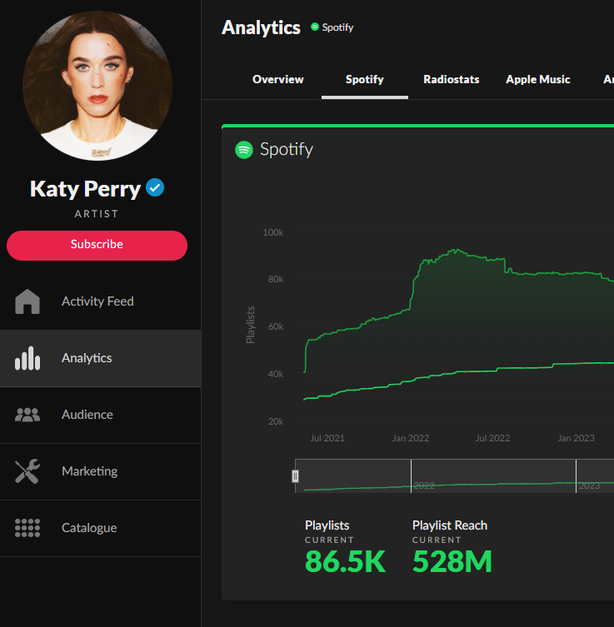Viewport: 614px width, 627px height.
Task: Click the Playlists current value 86.5K
Action: (345, 561)
